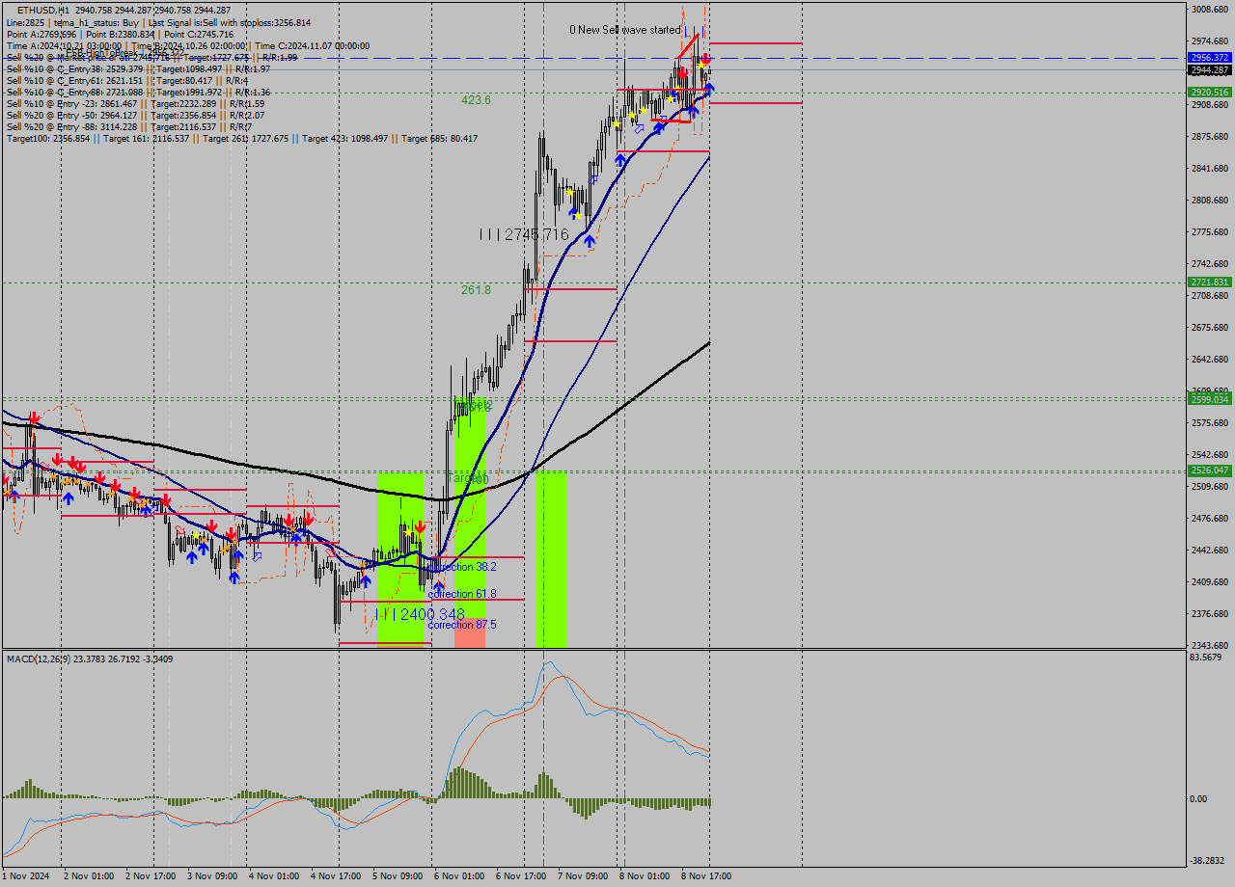This screenshot has width=1235, height=887.
Task: Click the 83.5679 MACD scale value
Action: point(1206,658)
